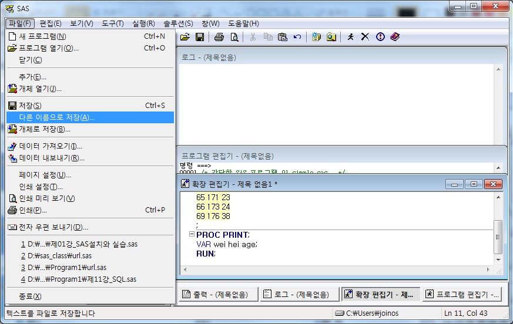Open the 창(W) menu
The width and height of the screenshot is (513, 324).
pyautogui.click(x=210, y=23)
